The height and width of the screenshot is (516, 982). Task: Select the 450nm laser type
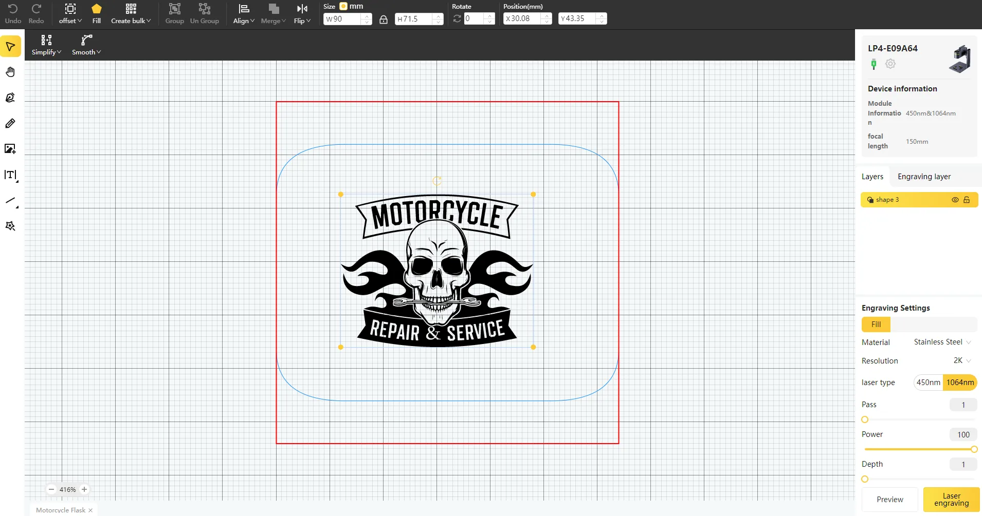click(929, 383)
